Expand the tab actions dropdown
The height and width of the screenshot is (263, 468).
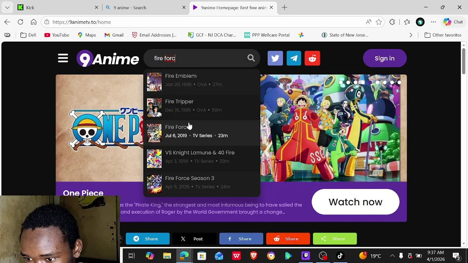(7, 7)
